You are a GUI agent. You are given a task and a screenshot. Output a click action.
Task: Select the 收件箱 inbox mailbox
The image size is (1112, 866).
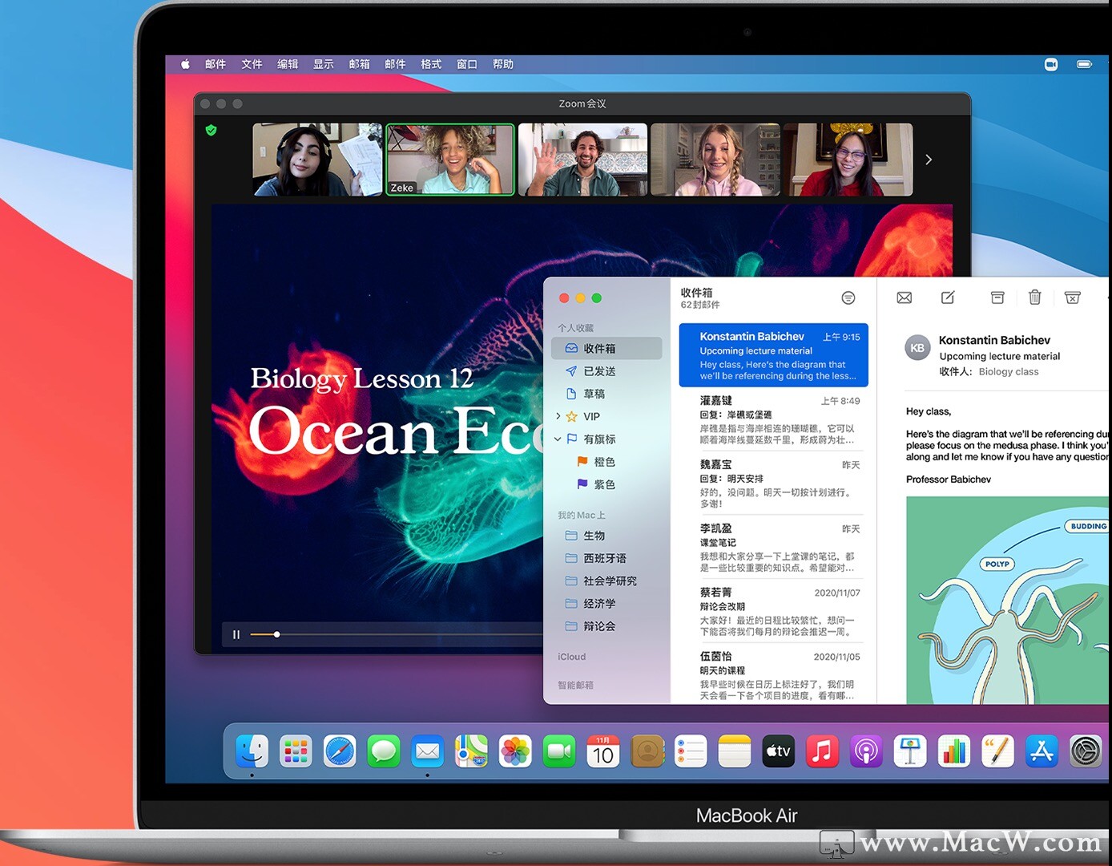[x=606, y=348]
